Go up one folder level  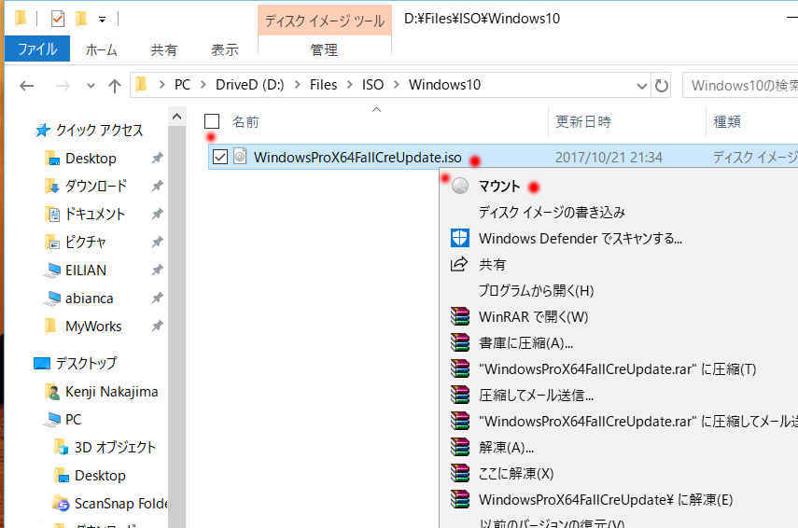115,86
